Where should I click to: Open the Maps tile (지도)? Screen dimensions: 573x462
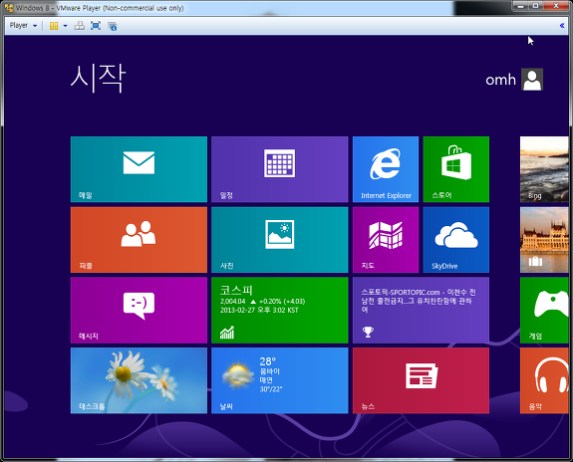386,240
